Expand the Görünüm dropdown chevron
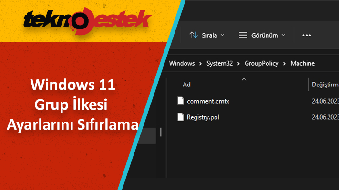The width and height of the screenshot is (339, 190). [283, 35]
